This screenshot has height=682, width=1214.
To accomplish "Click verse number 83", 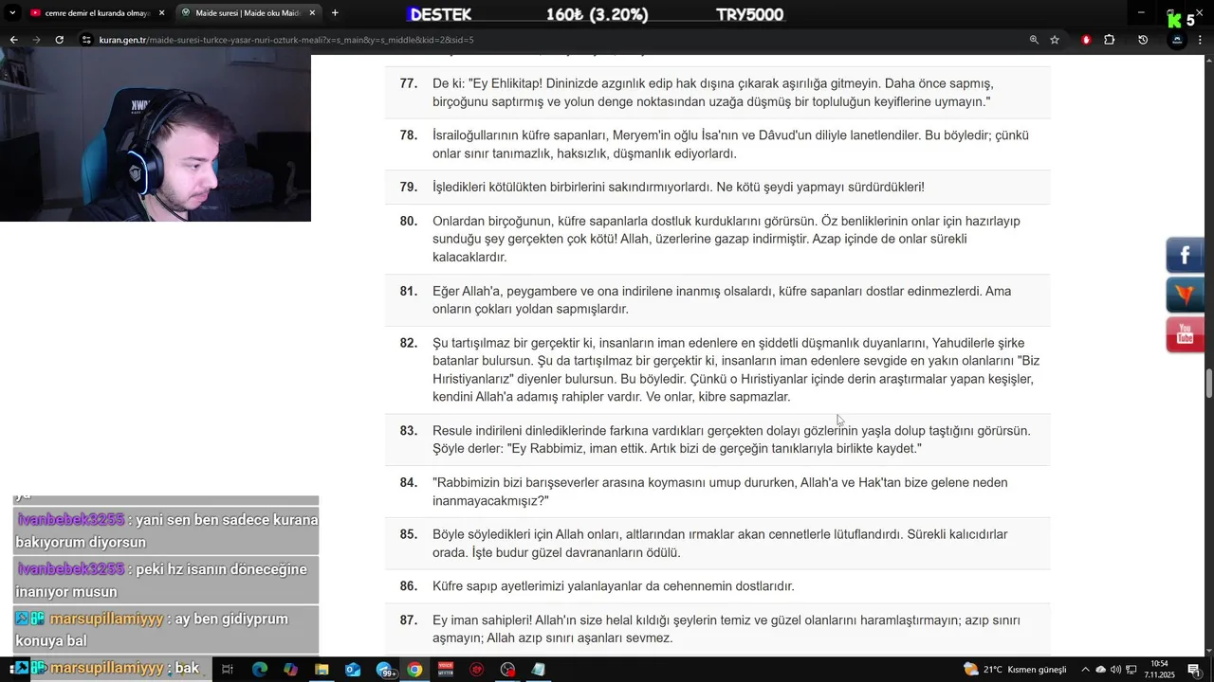I will (x=408, y=430).
